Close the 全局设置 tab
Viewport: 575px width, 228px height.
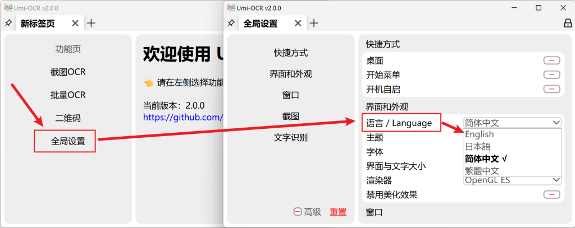(x=298, y=24)
